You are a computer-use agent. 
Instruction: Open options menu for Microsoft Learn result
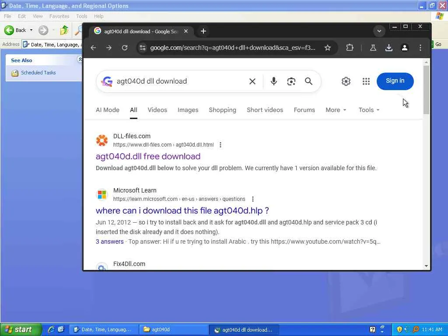point(252,199)
